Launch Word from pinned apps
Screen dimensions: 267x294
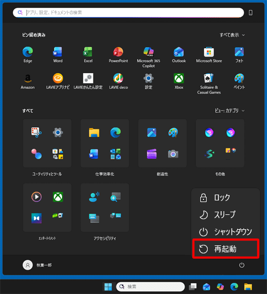58,55
